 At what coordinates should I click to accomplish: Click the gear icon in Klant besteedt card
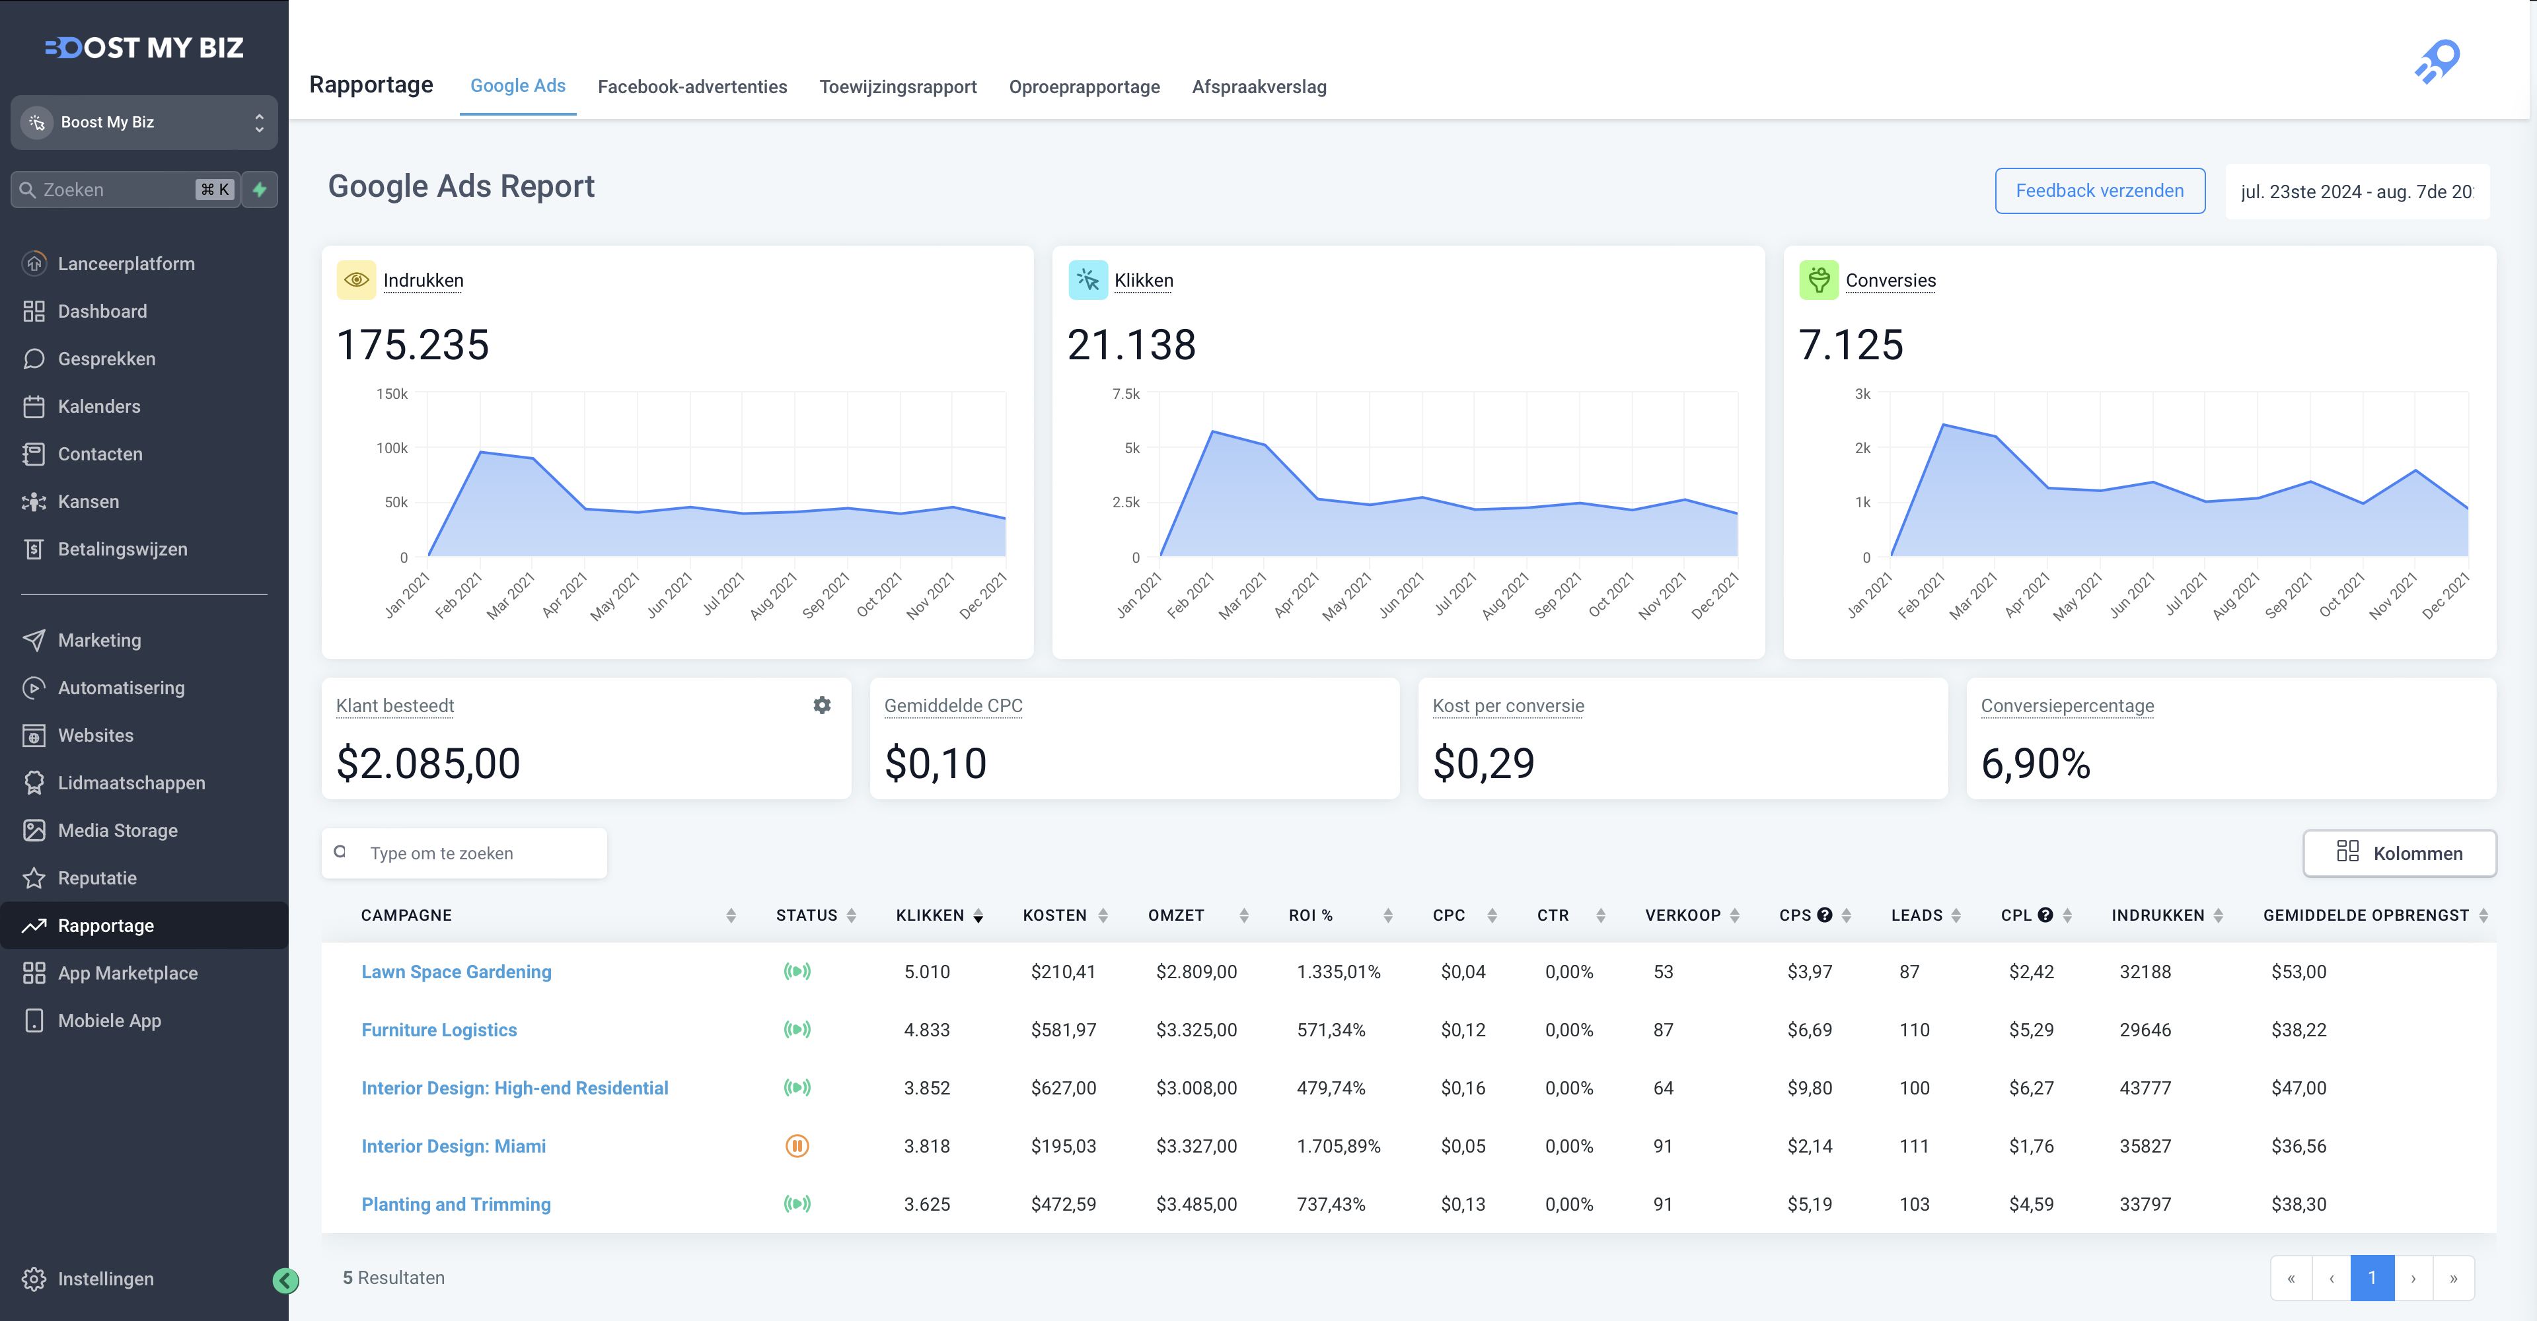click(x=821, y=705)
